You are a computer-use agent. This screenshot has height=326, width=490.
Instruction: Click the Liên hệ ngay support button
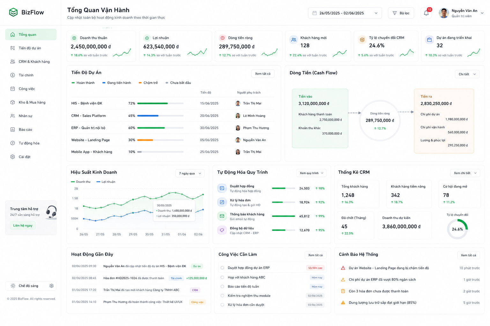[23, 225]
